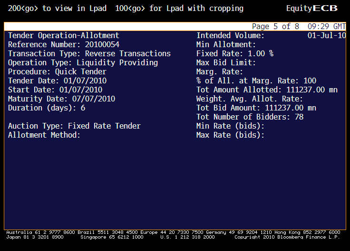
Task: Click the Tender Date 01/07/2010 field
Action: [x=55, y=81]
